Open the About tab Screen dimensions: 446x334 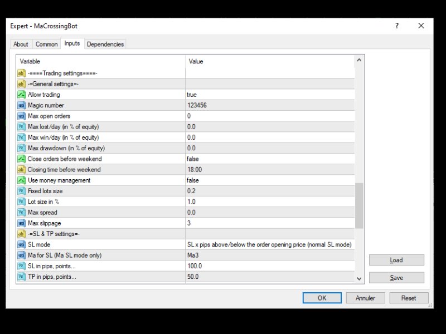point(21,45)
